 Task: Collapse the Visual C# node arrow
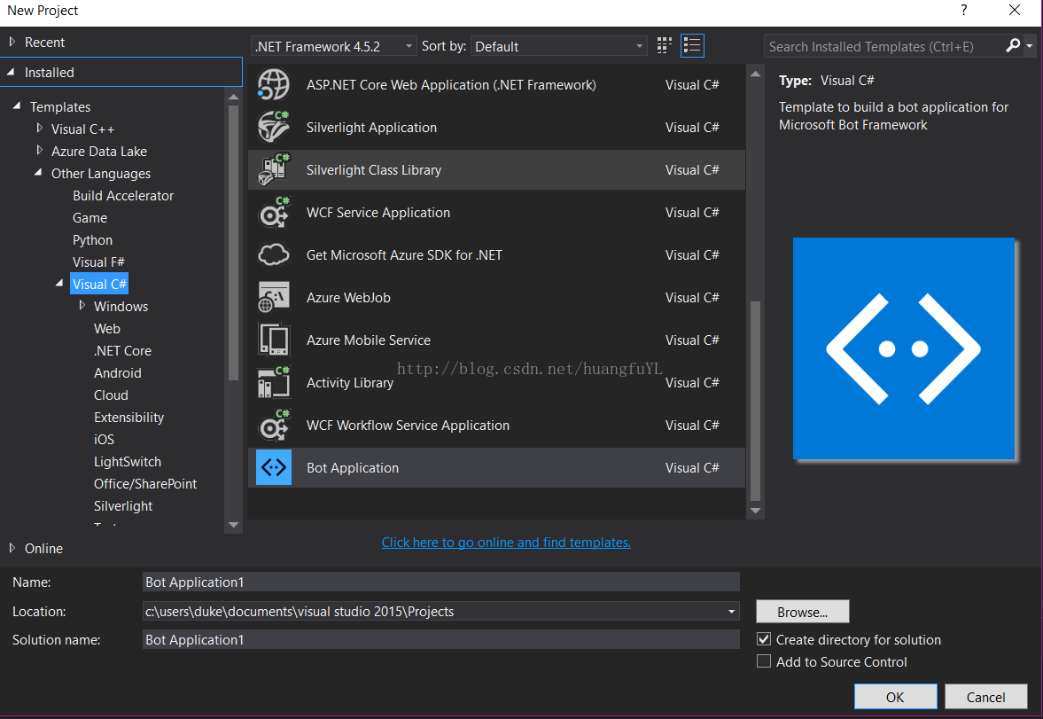pos(59,283)
